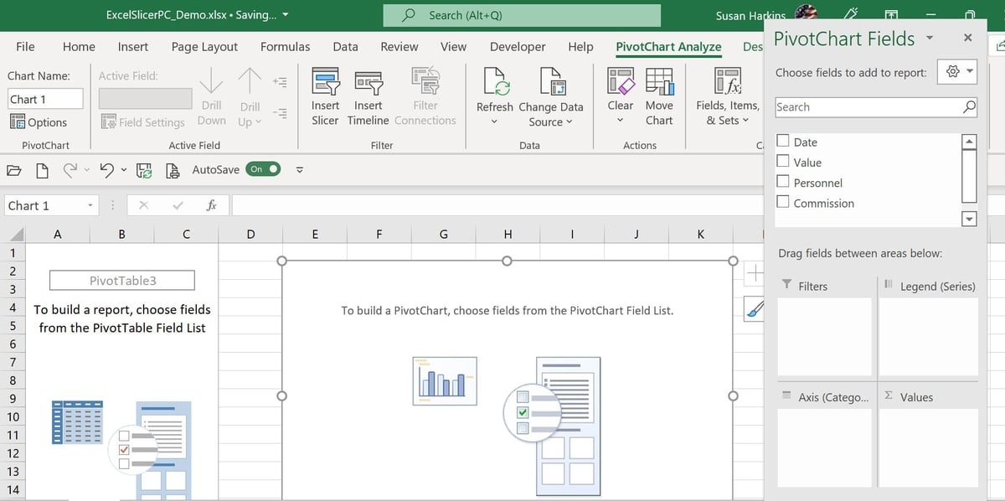This screenshot has width=1005, height=501.
Task: Click the field list scroll down arrow
Action: 969,220
